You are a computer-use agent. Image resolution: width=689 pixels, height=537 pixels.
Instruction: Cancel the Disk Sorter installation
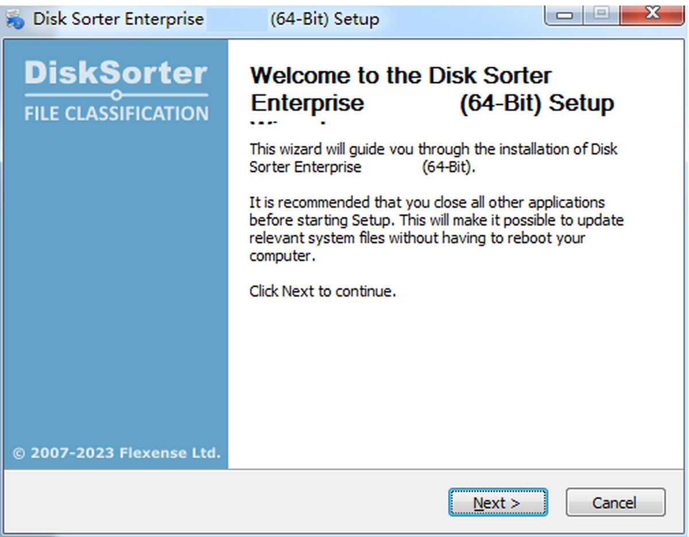615,502
